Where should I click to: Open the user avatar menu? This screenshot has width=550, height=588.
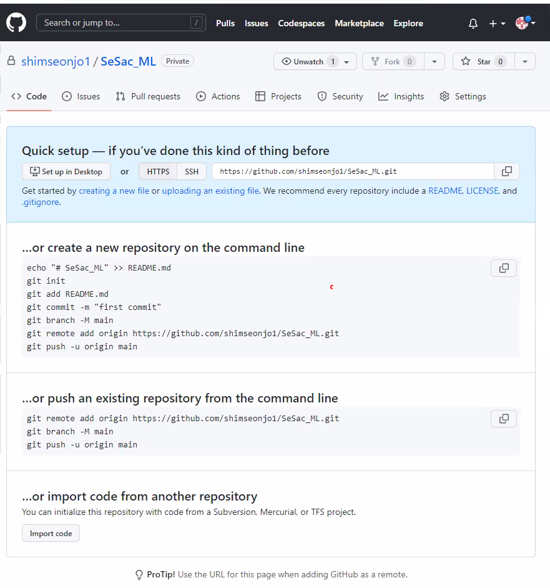point(525,23)
